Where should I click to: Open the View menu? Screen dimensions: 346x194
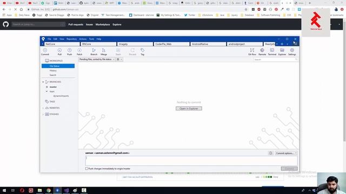pos(62,39)
